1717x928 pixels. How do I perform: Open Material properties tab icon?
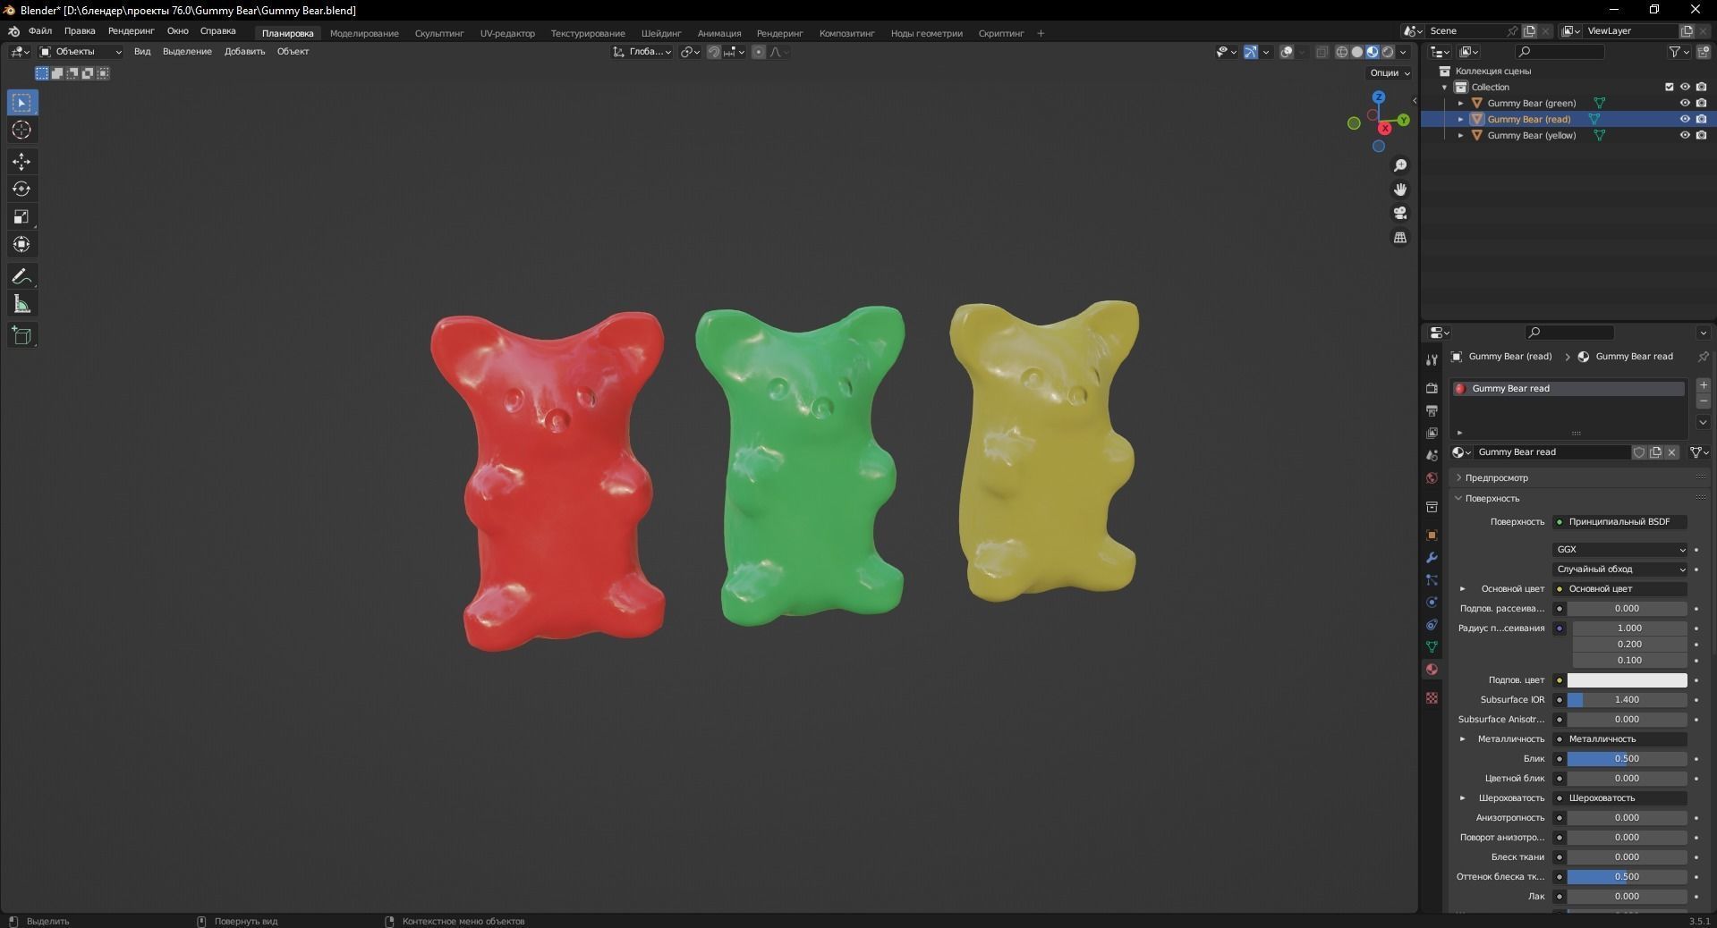(1432, 669)
